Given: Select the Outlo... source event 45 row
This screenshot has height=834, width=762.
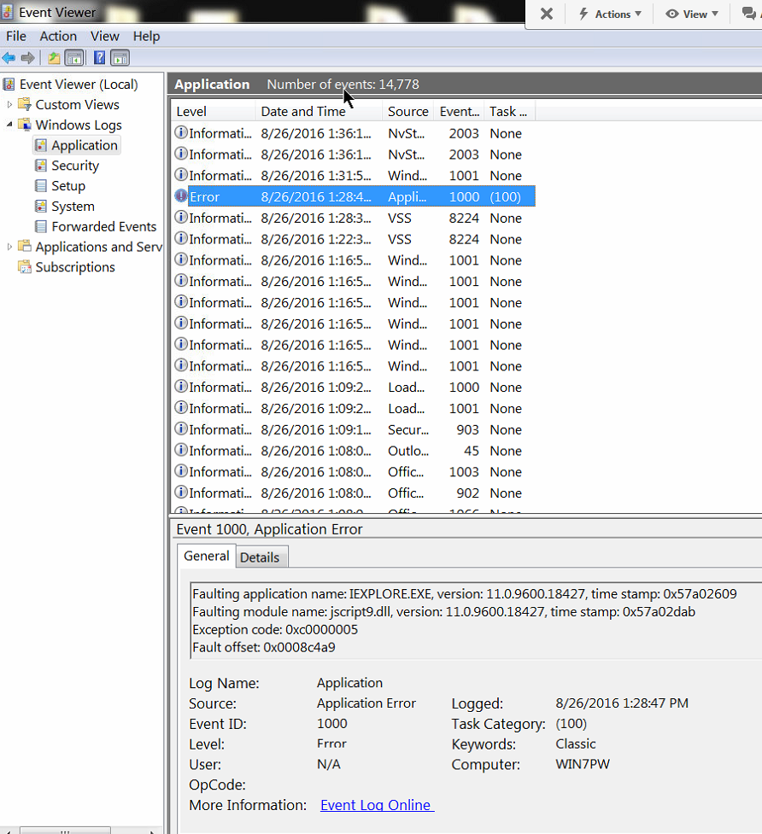Looking at the screenshot, I should 354,451.
